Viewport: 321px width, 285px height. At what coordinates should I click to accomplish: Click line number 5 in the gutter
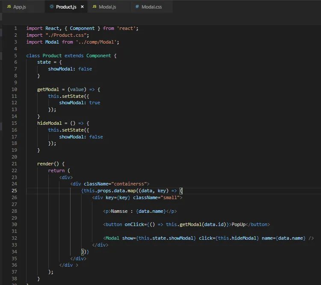click(15, 56)
